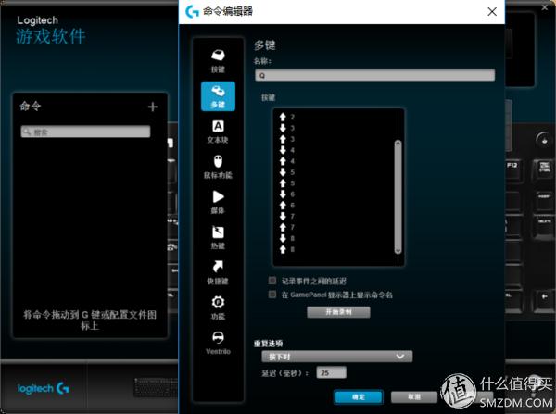Image resolution: width=556 pixels, height=414 pixels.
Task: Enable 记录事件之间的延迟 checkbox
Action: (272, 281)
